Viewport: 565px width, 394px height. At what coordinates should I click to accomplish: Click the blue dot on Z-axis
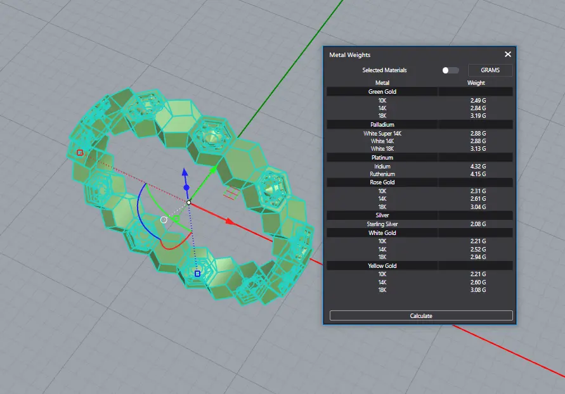[x=186, y=187]
